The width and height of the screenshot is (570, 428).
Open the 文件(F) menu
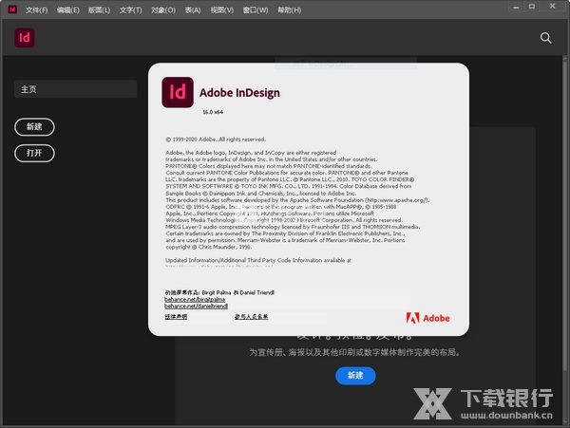pos(36,10)
